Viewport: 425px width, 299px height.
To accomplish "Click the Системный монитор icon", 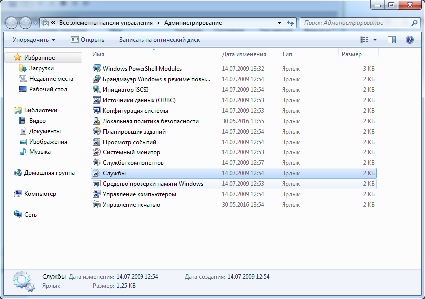I will pyautogui.click(x=97, y=152).
